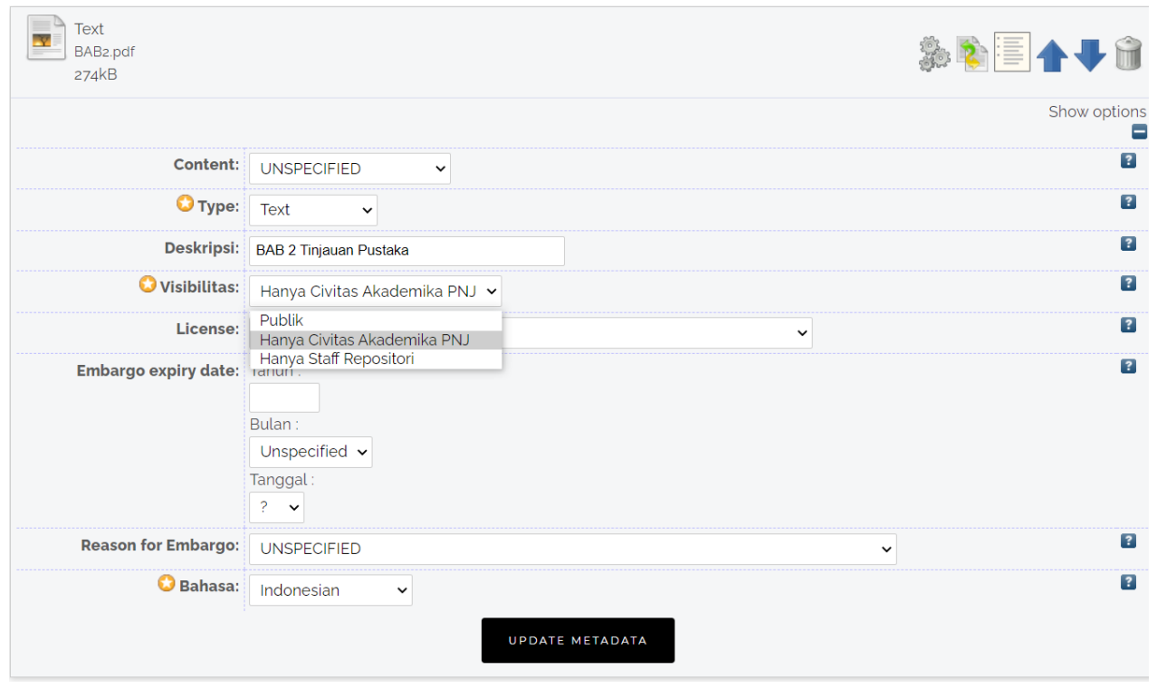Delete BAB2.pdf using the trash can icon
Viewport: 1157px width, 689px height.
(x=1128, y=52)
